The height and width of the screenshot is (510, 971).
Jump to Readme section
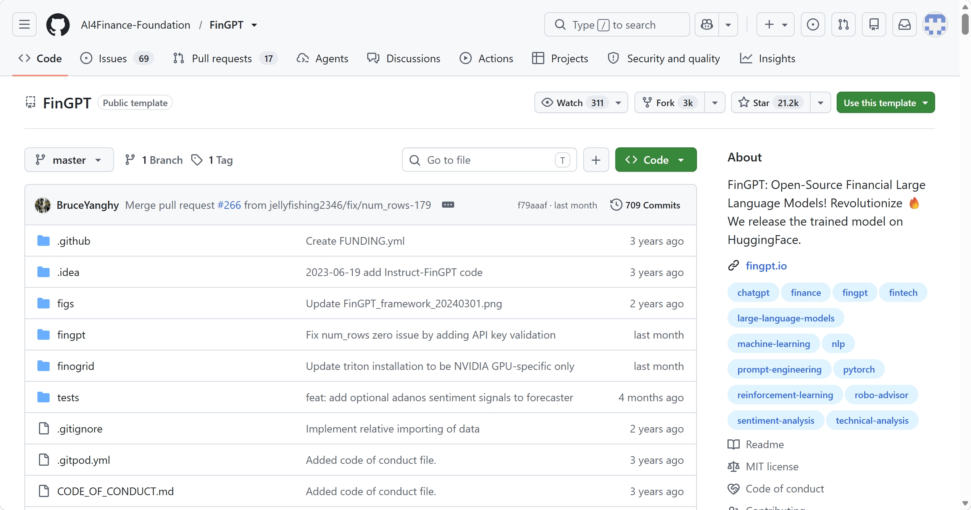pos(756,444)
